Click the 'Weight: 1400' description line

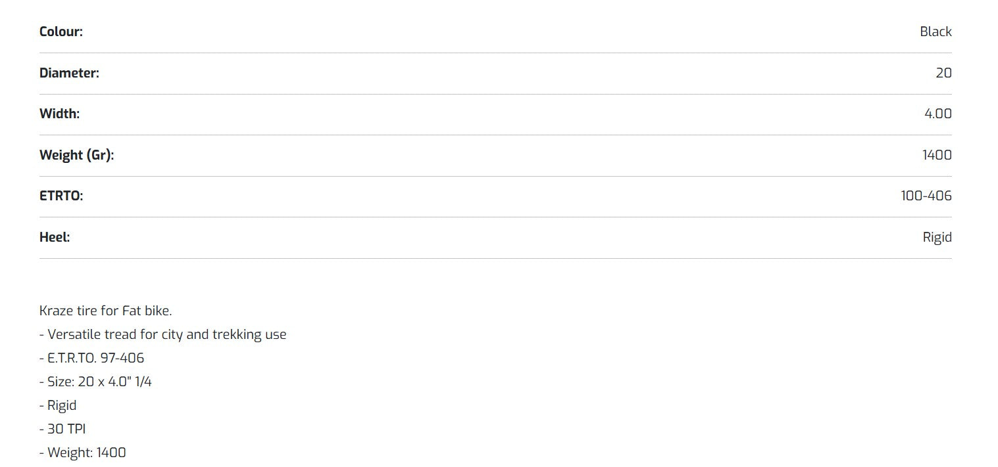point(82,453)
